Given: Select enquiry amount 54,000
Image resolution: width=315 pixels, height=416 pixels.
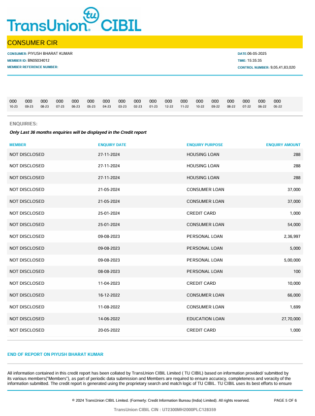Looking at the screenshot, I should pyautogui.click(x=294, y=225).
